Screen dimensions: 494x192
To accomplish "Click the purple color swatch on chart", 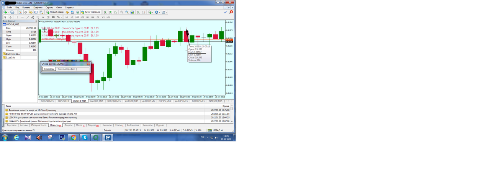I will point(62,61).
